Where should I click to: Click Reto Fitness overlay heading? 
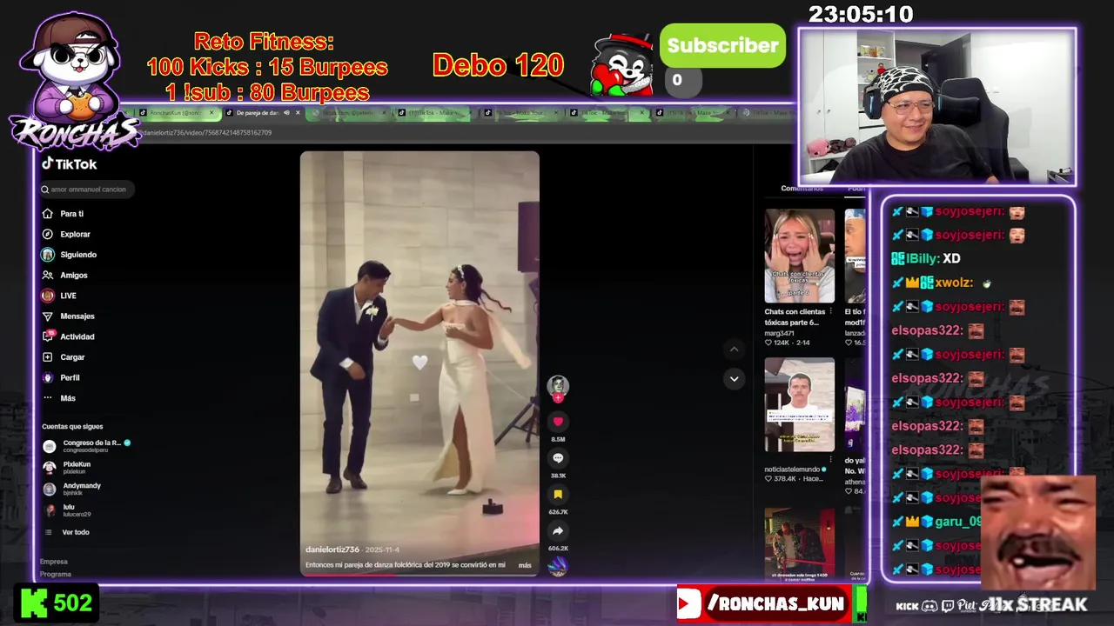pyautogui.click(x=264, y=42)
